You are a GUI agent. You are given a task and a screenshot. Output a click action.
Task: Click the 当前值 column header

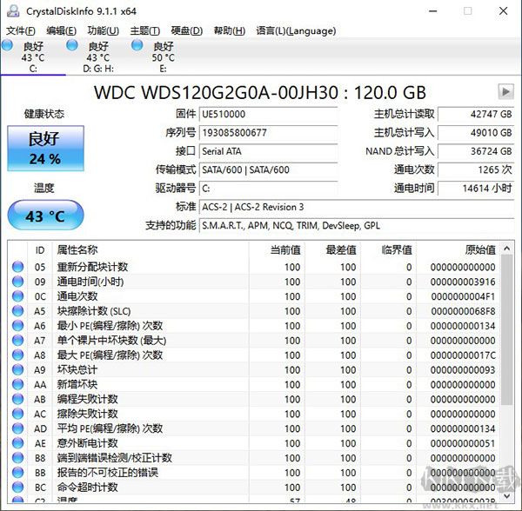click(x=277, y=249)
